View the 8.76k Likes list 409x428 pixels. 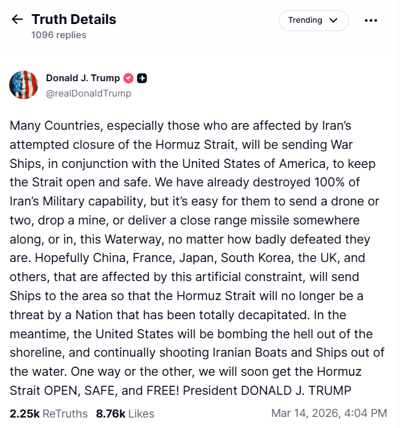click(125, 413)
